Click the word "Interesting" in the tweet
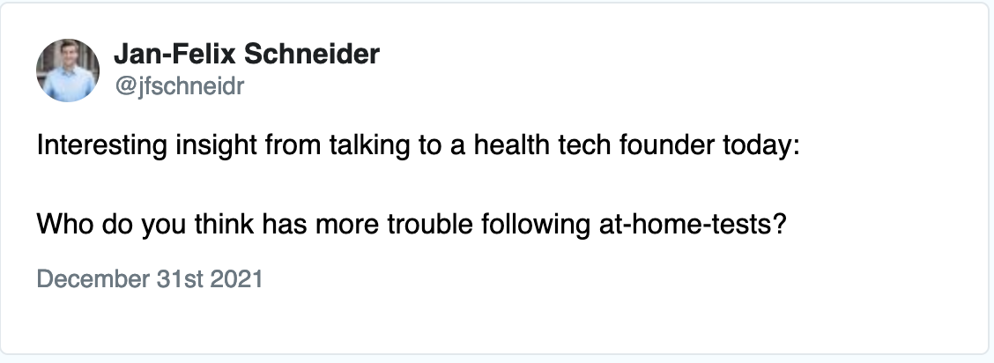This screenshot has width=994, height=363. coord(102,145)
